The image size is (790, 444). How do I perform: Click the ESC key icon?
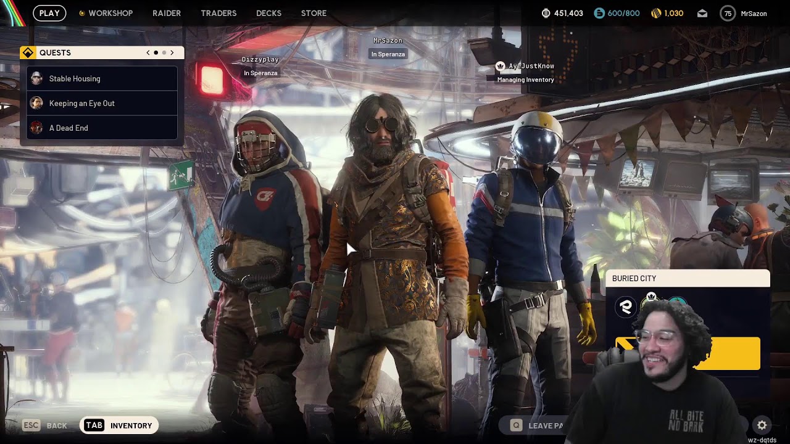click(x=31, y=425)
